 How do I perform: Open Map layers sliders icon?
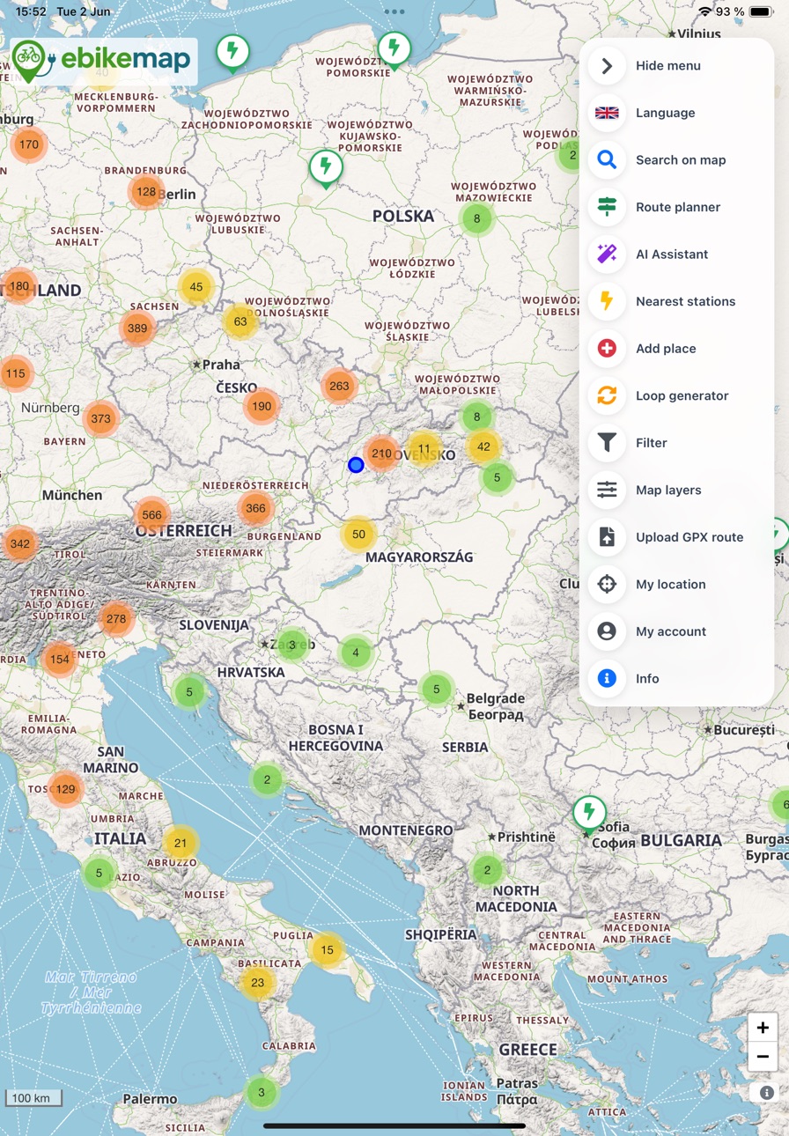[607, 490]
